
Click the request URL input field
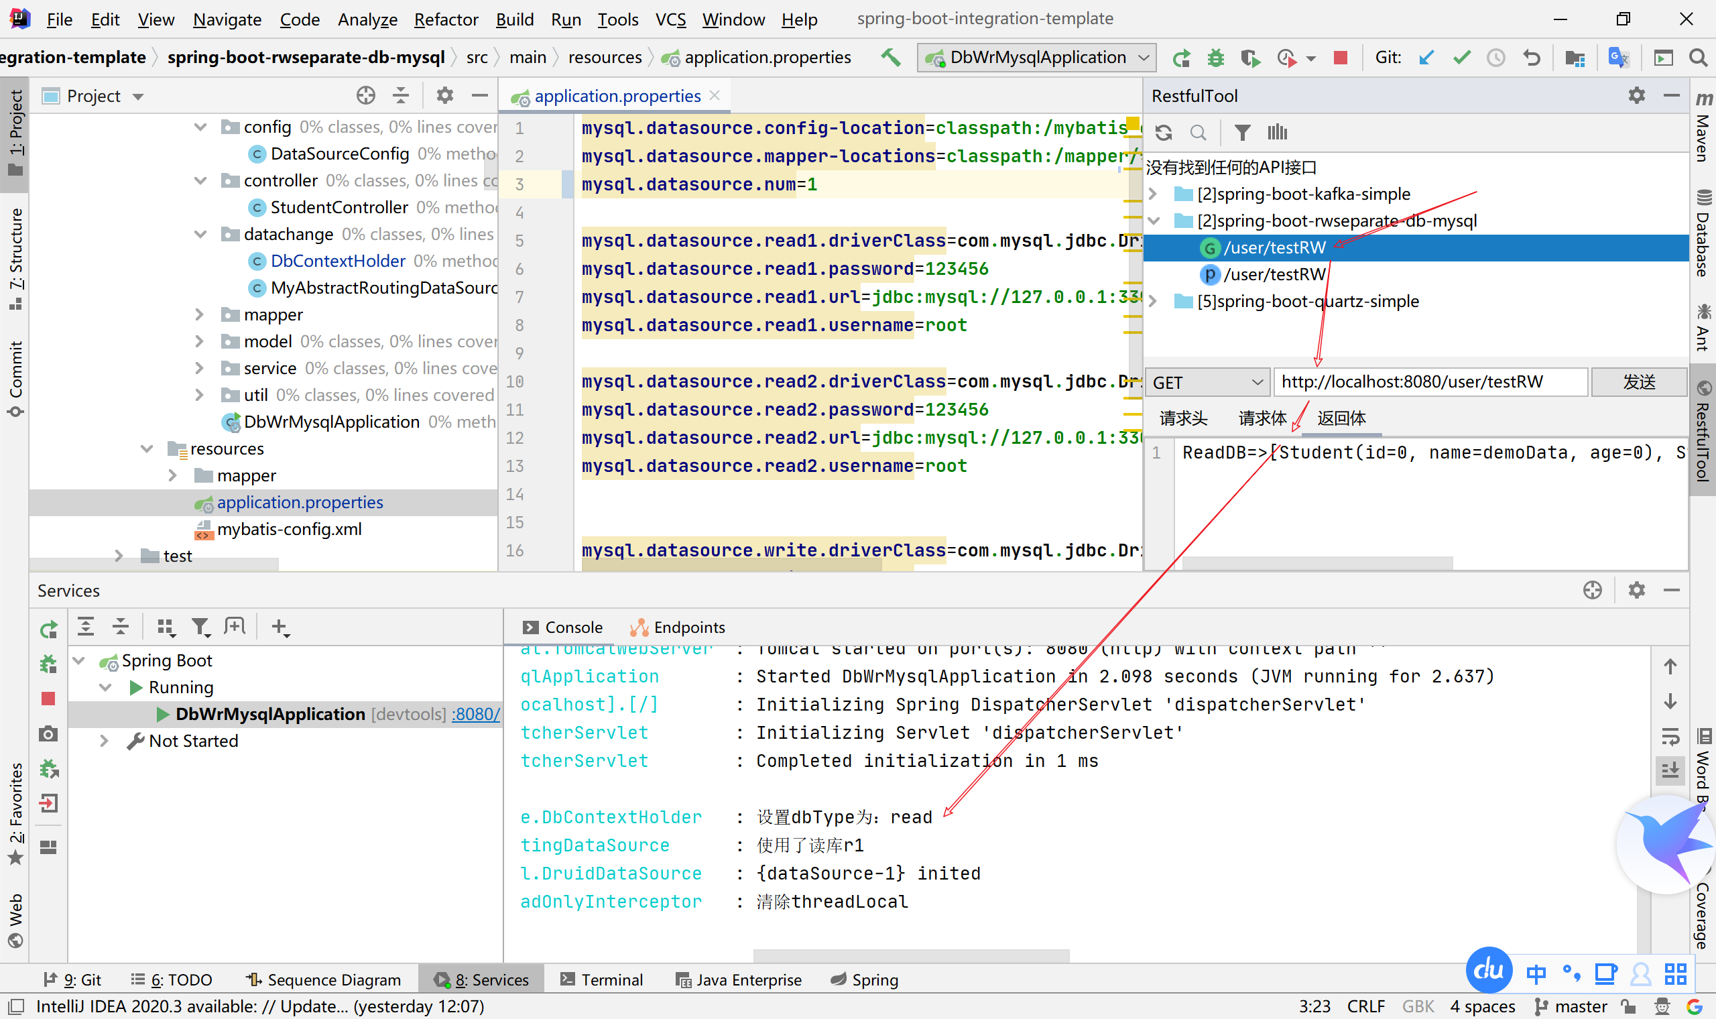point(1430,383)
